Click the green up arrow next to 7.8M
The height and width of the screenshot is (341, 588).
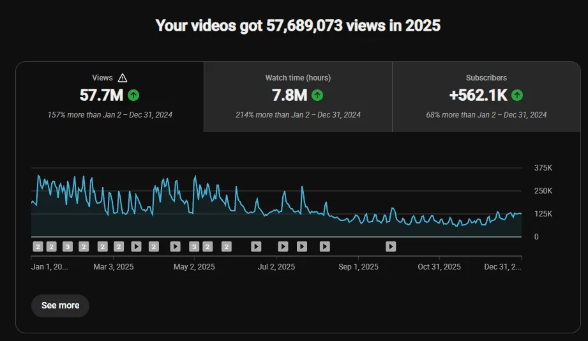pos(317,95)
